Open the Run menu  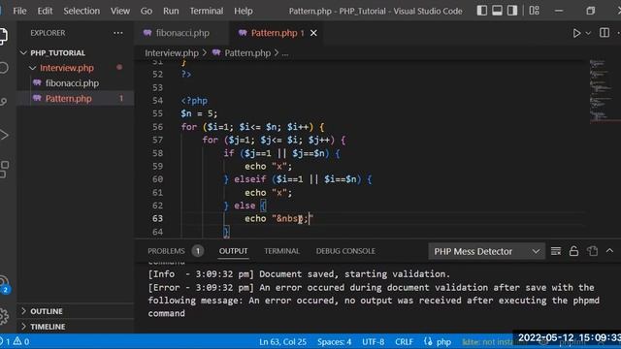coord(171,11)
